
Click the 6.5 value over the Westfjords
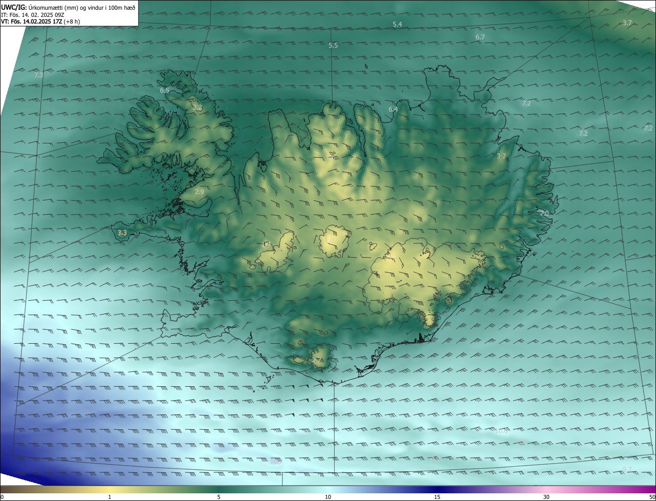(165, 90)
